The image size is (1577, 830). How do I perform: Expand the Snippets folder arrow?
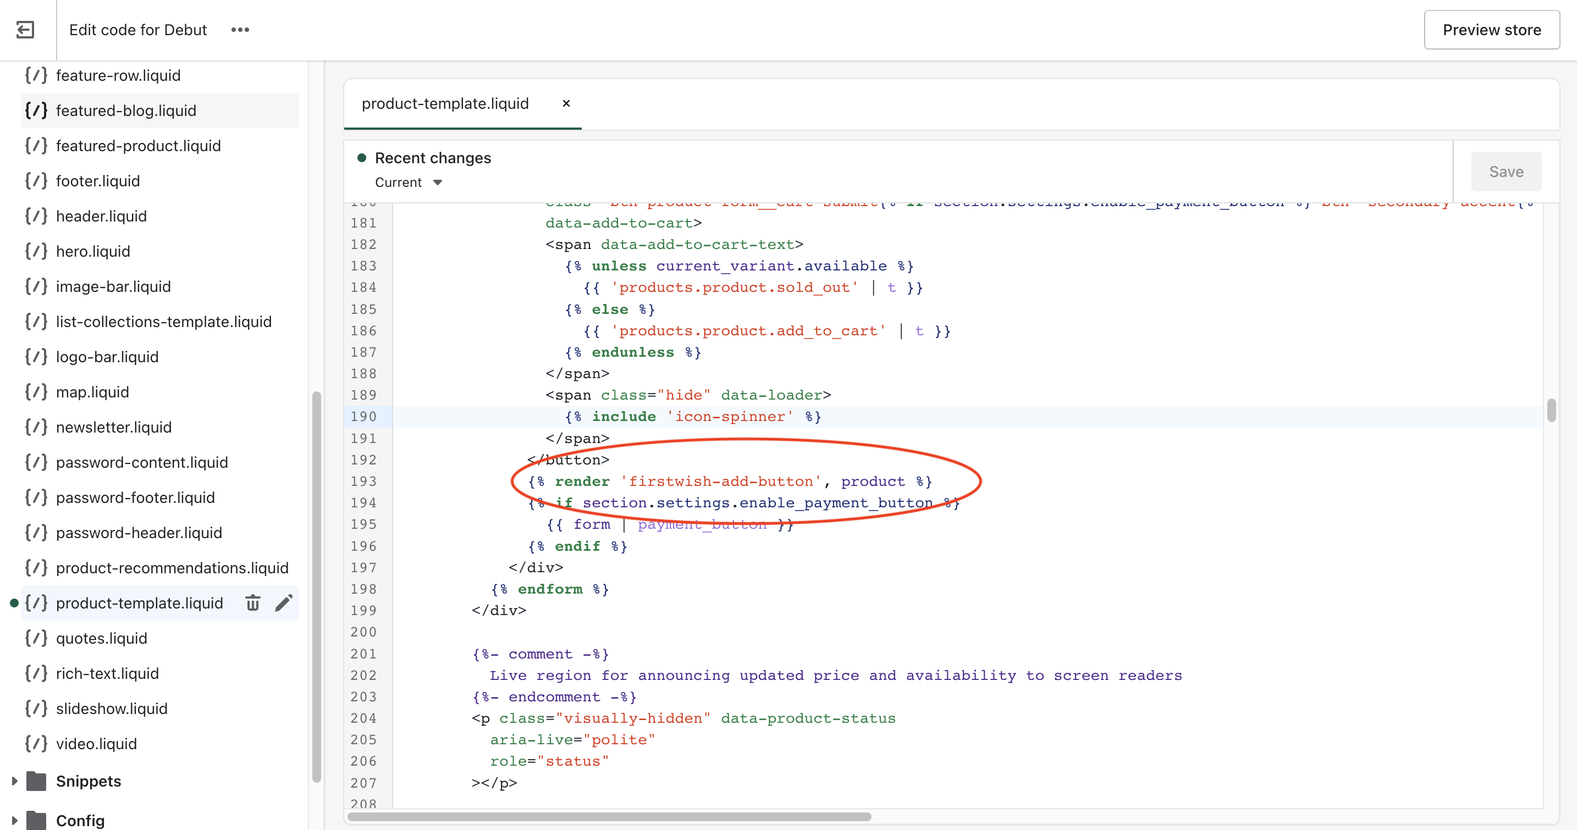click(14, 781)
